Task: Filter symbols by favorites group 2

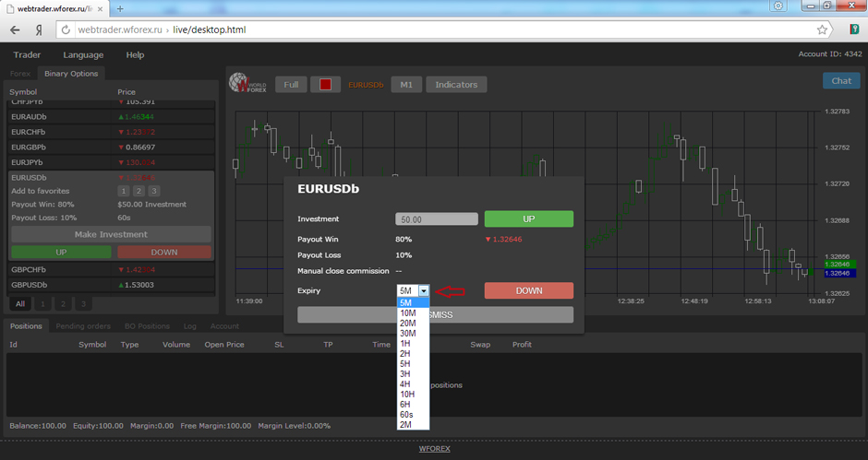Action: (x=63, y=303)
